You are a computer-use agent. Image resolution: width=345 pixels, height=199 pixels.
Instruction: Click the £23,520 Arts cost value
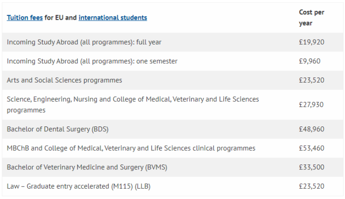311,80
